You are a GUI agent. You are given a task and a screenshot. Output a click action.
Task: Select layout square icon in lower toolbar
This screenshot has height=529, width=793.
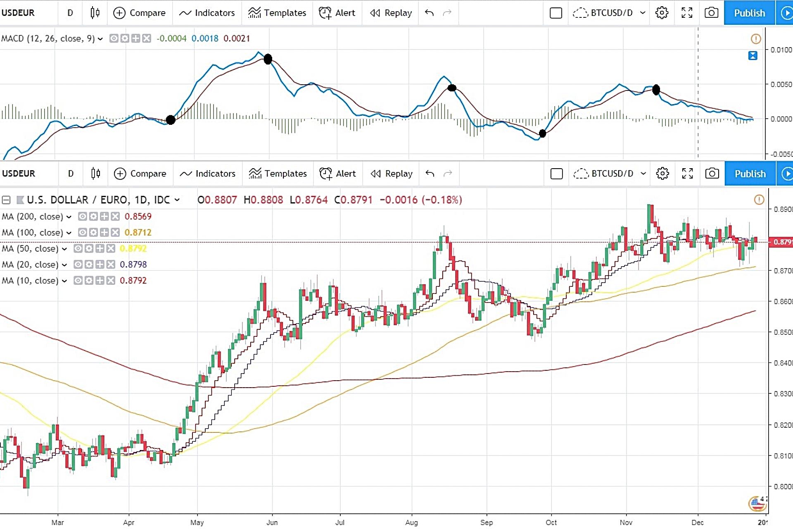point(557,174)
